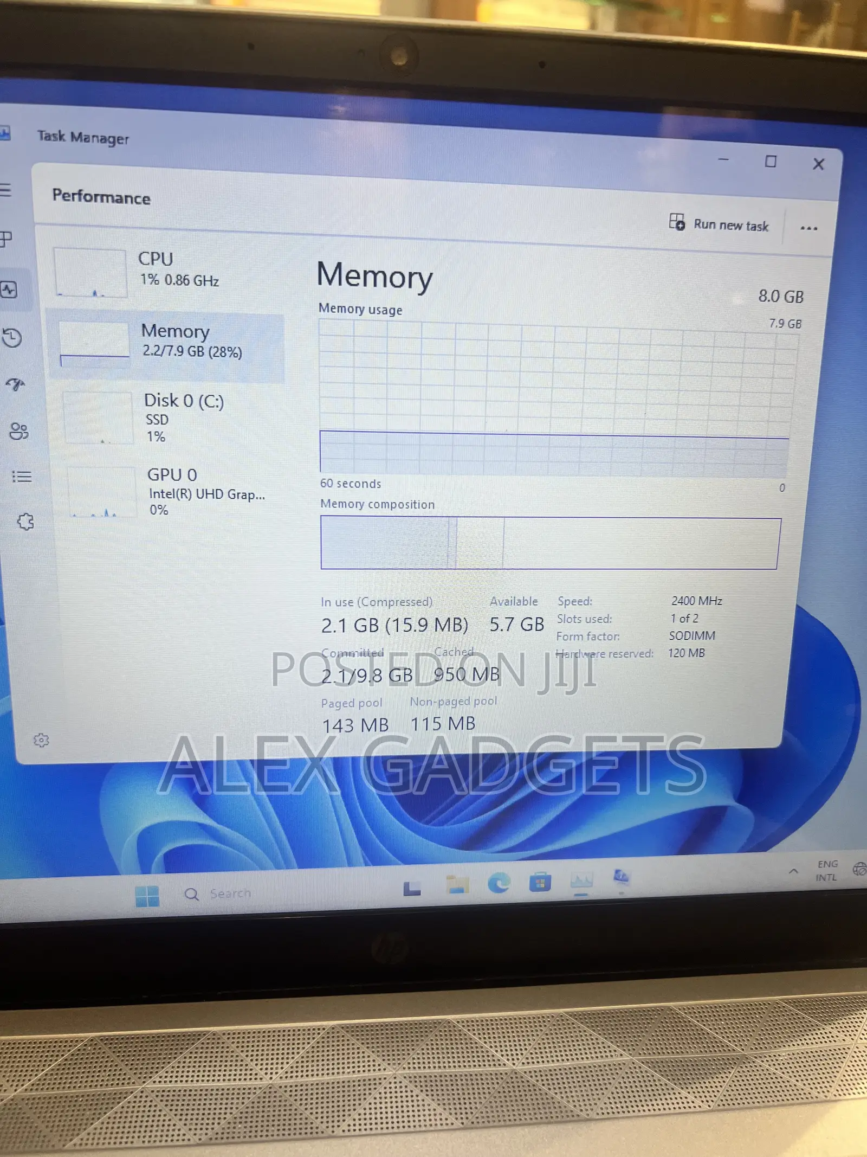Screen dimensions: 867x1157
Task: Open the Startup apps sidebar icon
Action: pos(15,384)
